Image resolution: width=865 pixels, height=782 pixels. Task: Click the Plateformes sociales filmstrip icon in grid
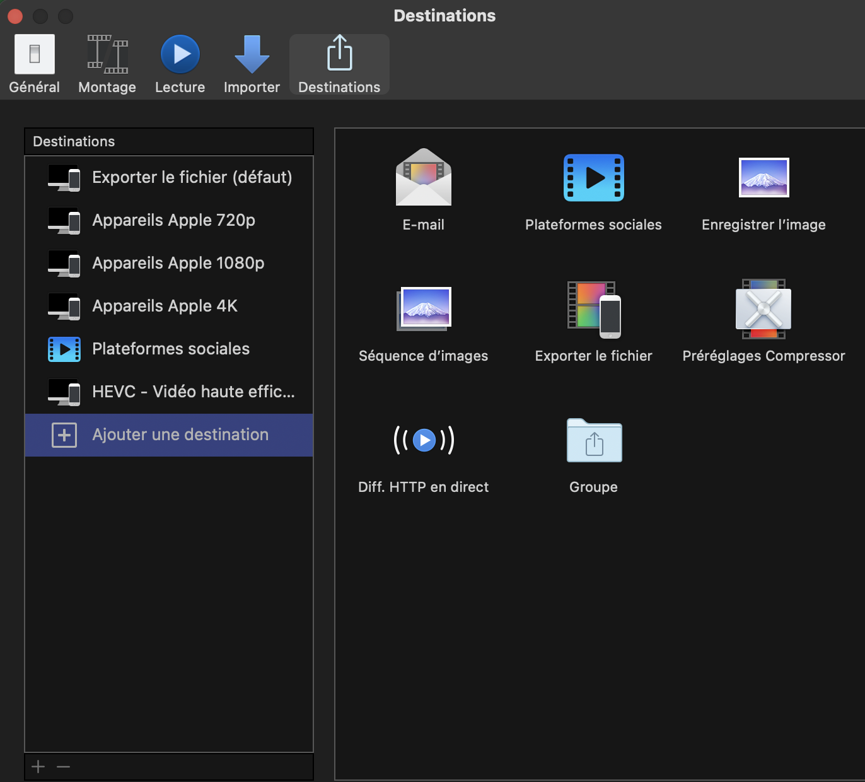tap(593, 178)
